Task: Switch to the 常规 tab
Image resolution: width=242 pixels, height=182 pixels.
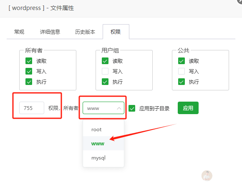Action: point(19,32)
